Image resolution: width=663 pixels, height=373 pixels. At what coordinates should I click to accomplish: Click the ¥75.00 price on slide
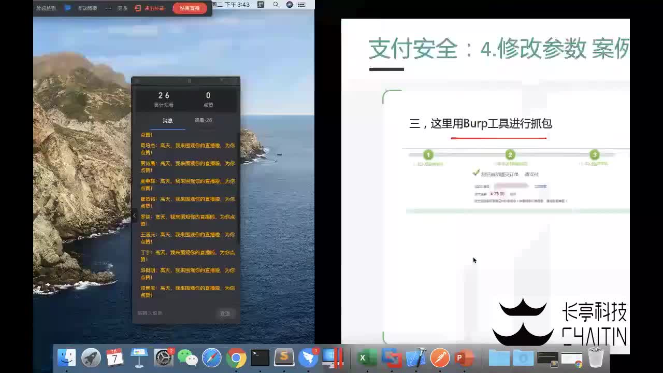497,194
